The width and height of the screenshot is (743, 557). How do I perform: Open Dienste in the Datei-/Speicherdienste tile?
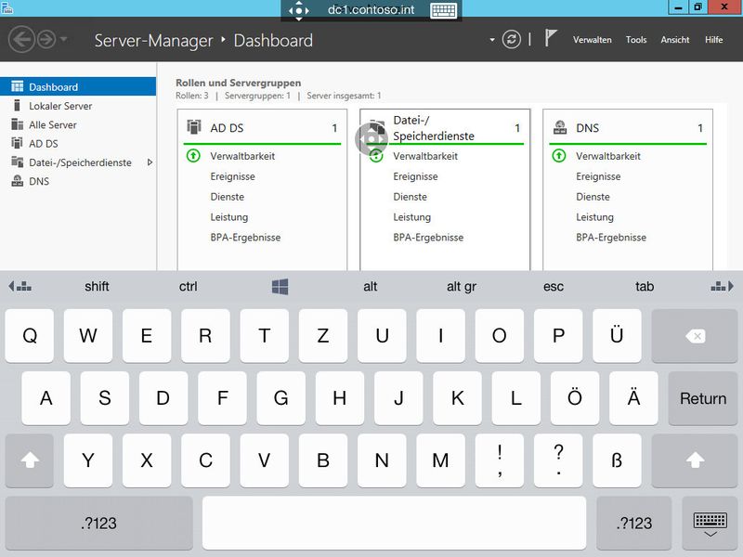pyautogui.click(x=411, y=197)
